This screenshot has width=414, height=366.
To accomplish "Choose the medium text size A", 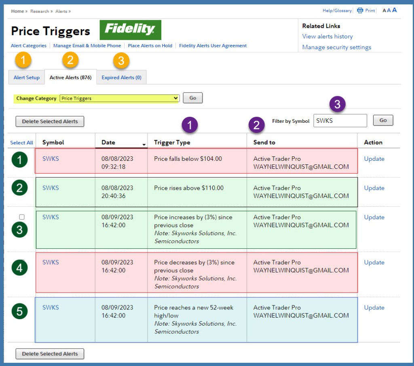I will 389,11.
